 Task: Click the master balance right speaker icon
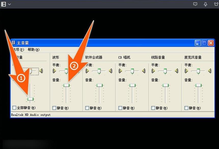click(x=41, y=71)
